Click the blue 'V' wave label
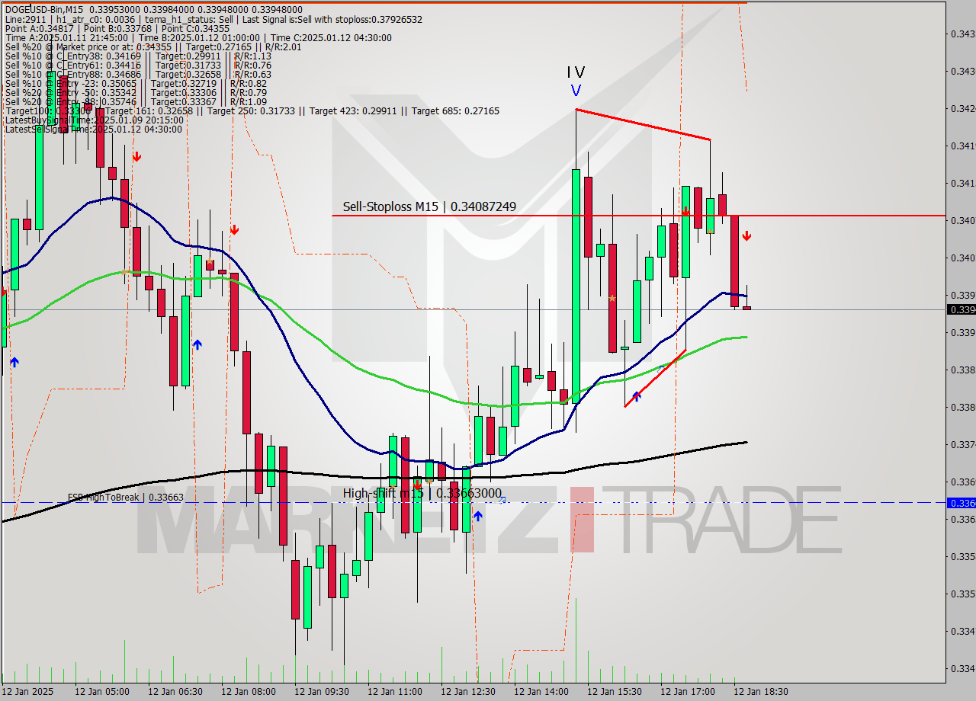Image resolution: width=976 pixels, height=701 pixels. point(576,91)
